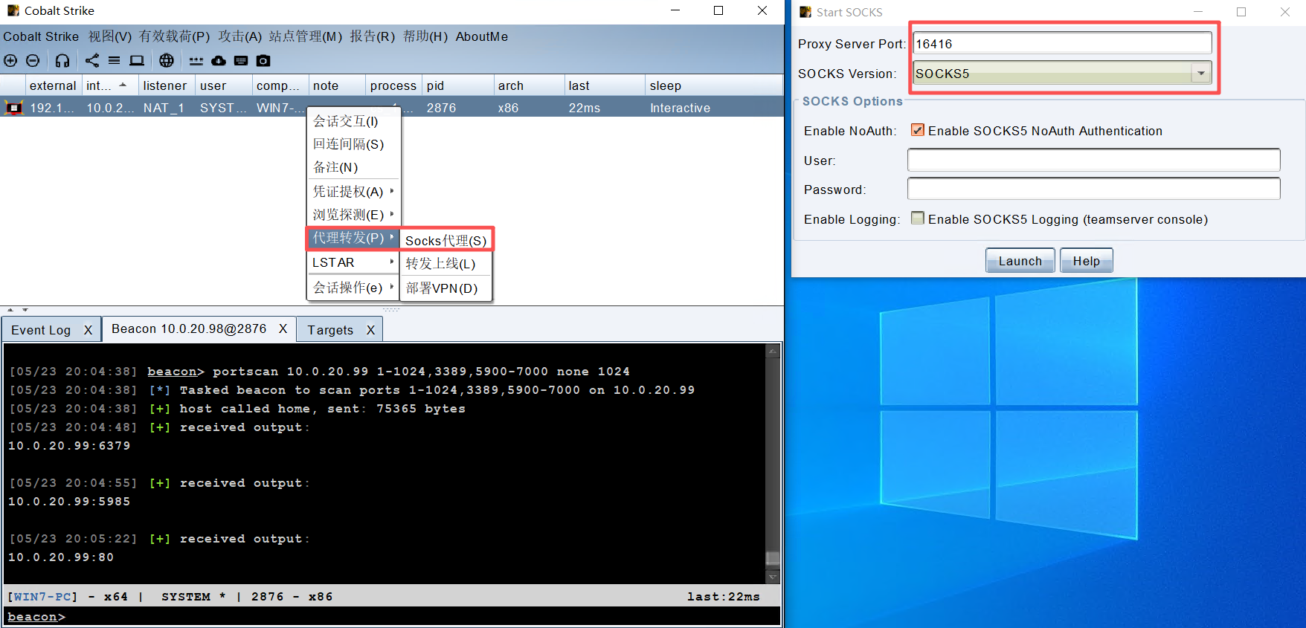Choose 回连间隔(S) from context menu

353,144
